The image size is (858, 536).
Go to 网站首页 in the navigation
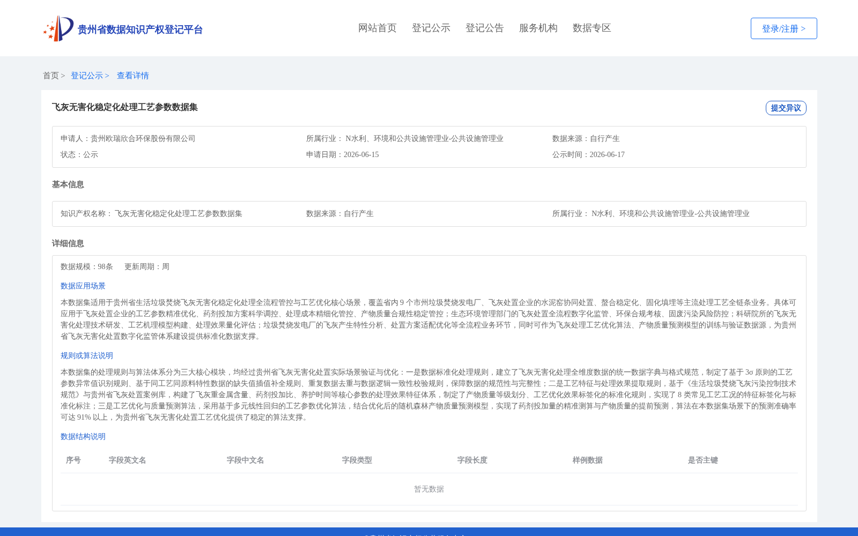pyautogui.click(x=378, y=28)
